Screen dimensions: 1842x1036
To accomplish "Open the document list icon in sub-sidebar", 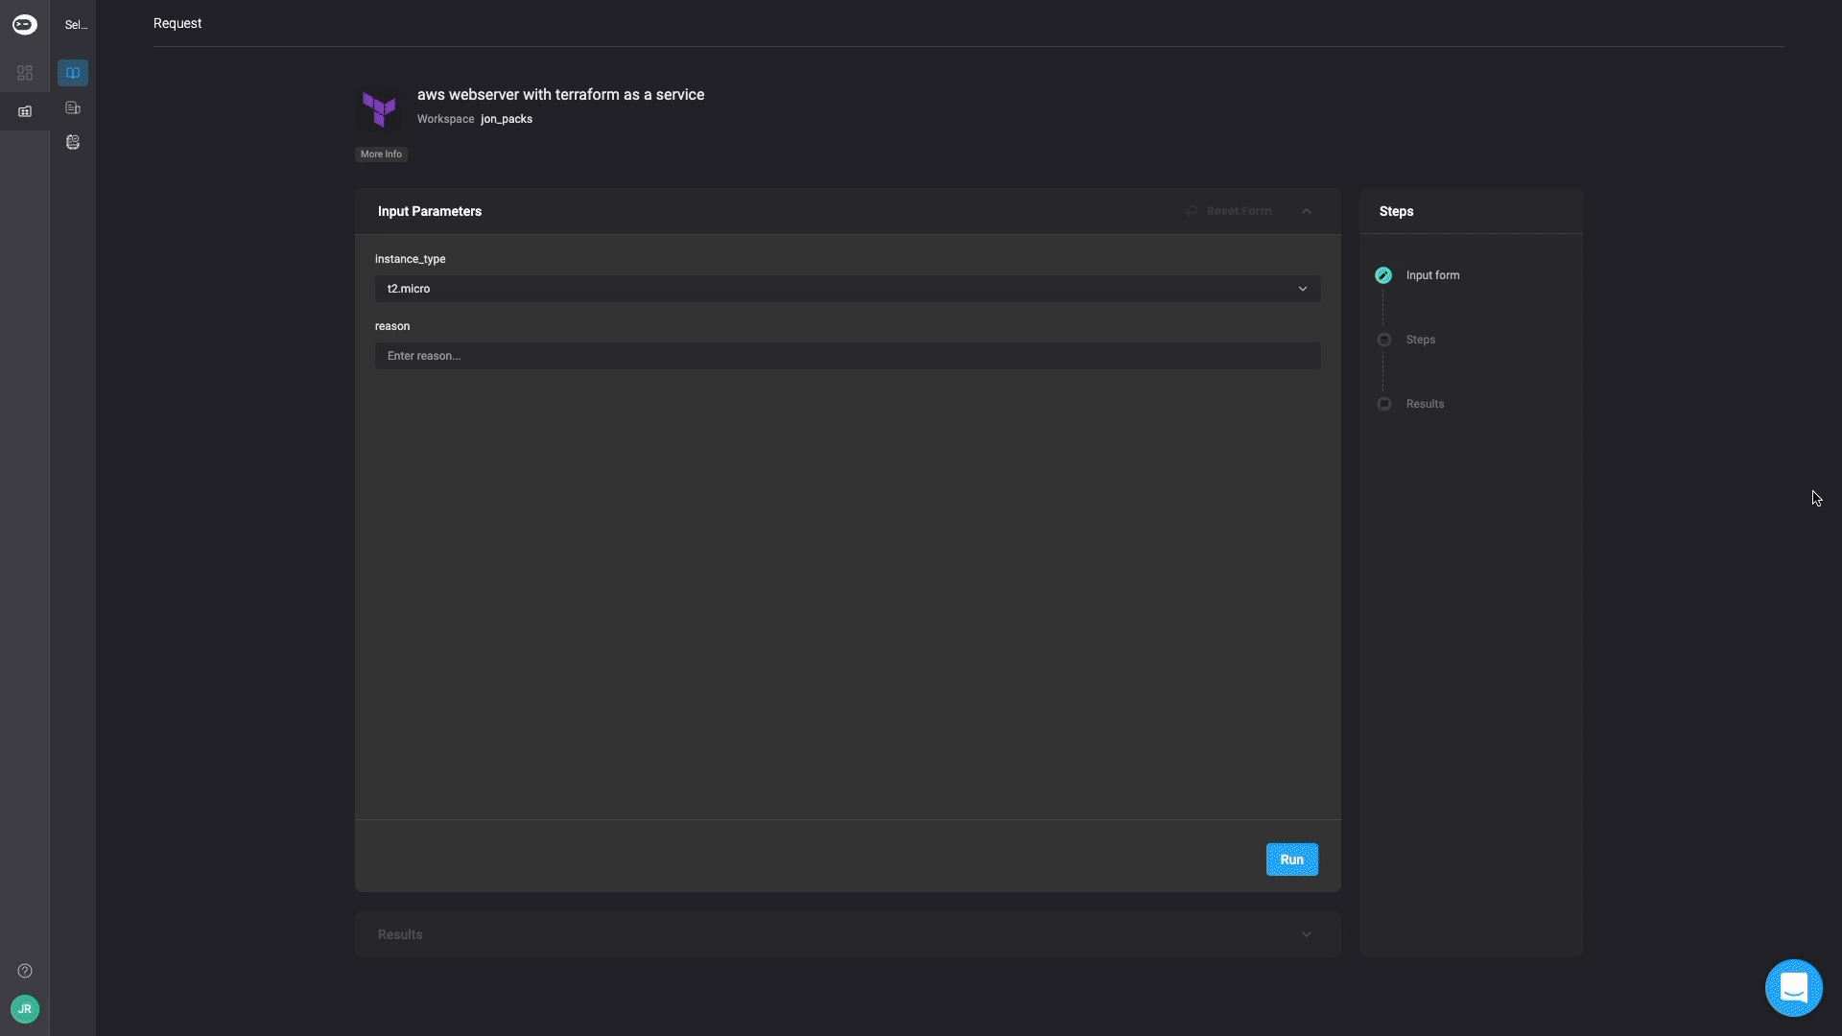I will (x=73, y=107).
